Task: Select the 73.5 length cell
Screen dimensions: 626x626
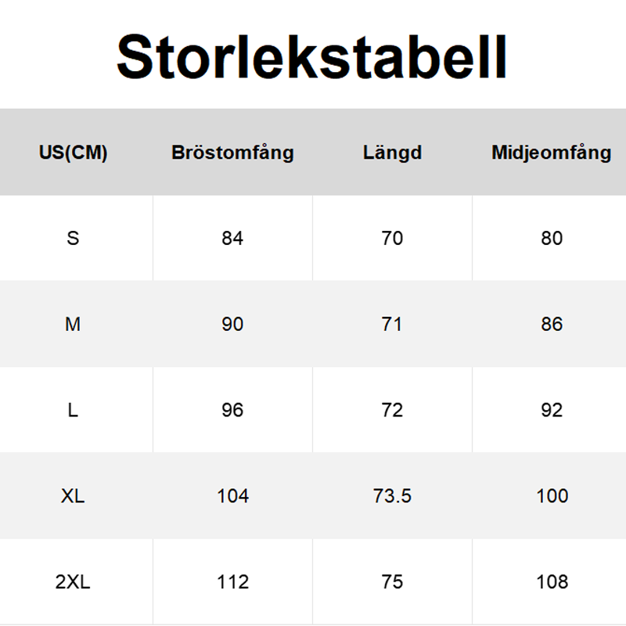Action: click(x=392, y=496)
